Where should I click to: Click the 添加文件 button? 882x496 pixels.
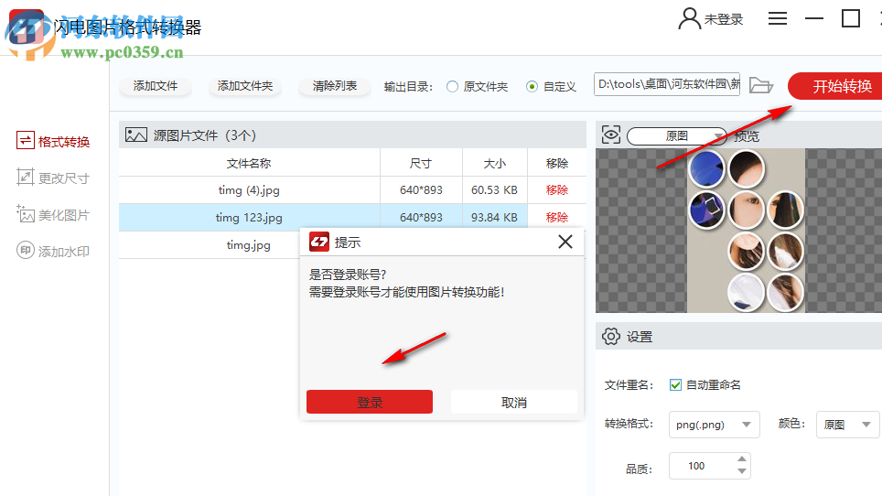156,86
